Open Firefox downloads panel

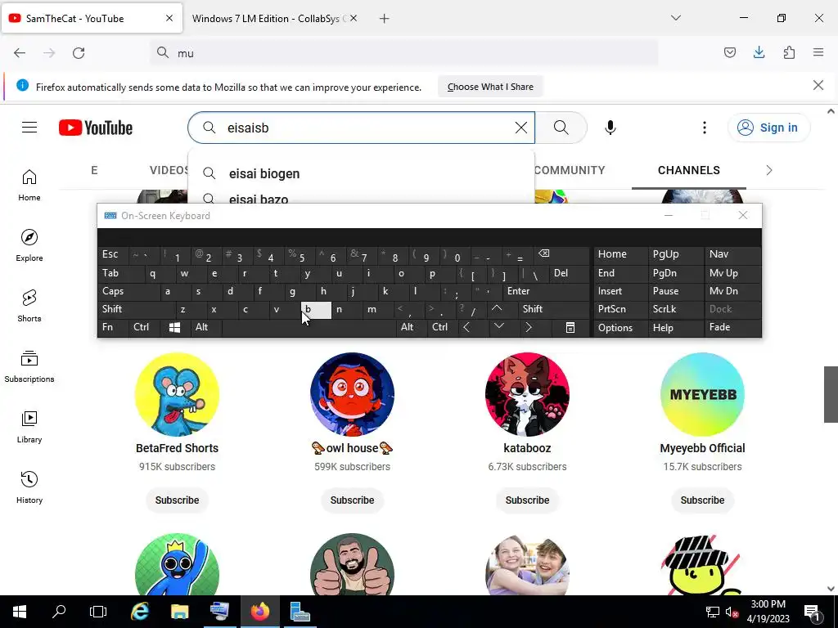(759, 52)
